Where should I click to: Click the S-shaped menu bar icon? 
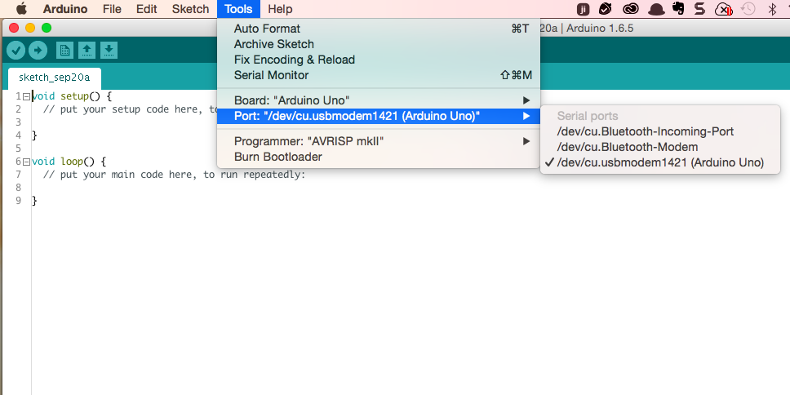pos(699,8)
